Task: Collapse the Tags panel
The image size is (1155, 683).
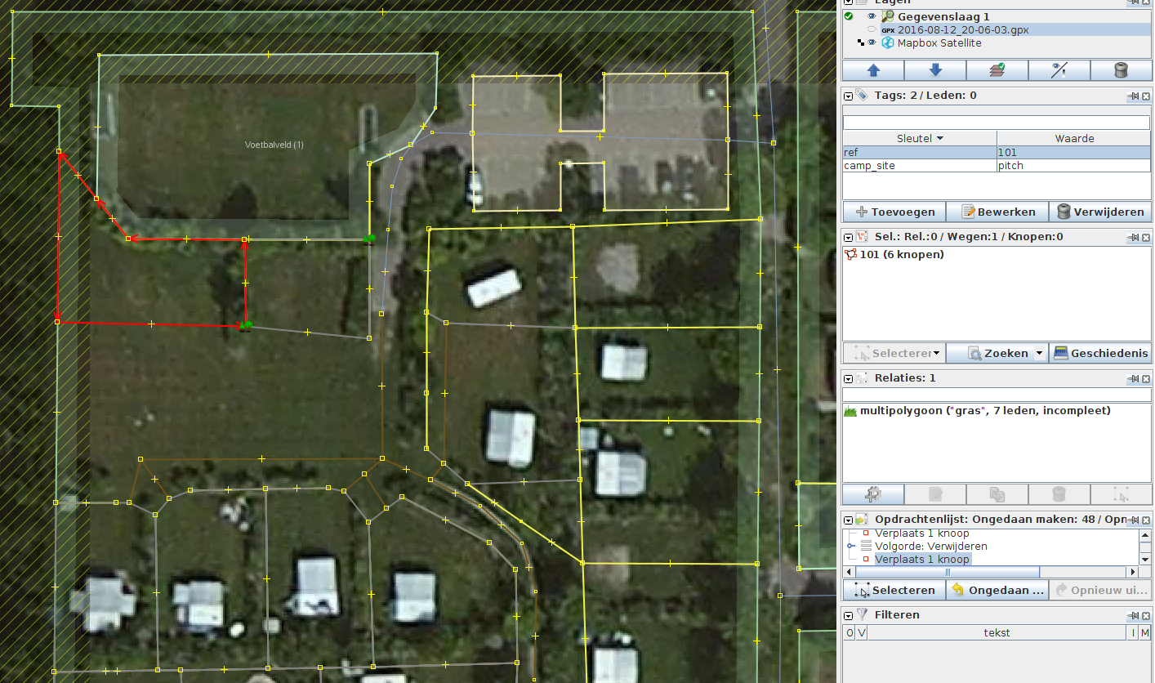Action: tap(848, 96)
